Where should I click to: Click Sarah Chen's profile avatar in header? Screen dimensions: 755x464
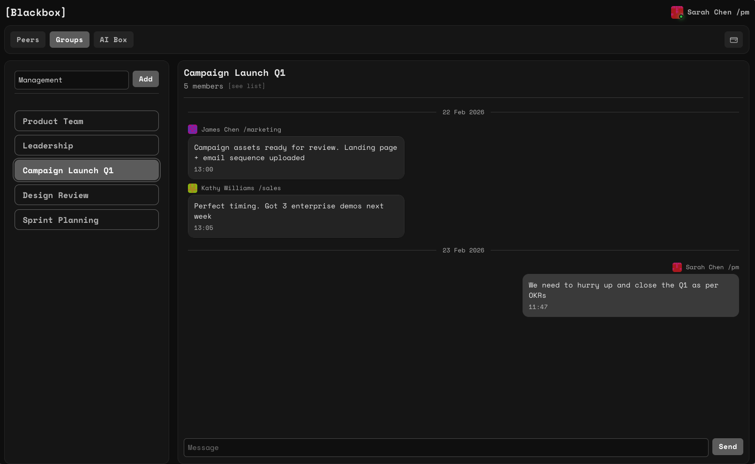[677, 12]
